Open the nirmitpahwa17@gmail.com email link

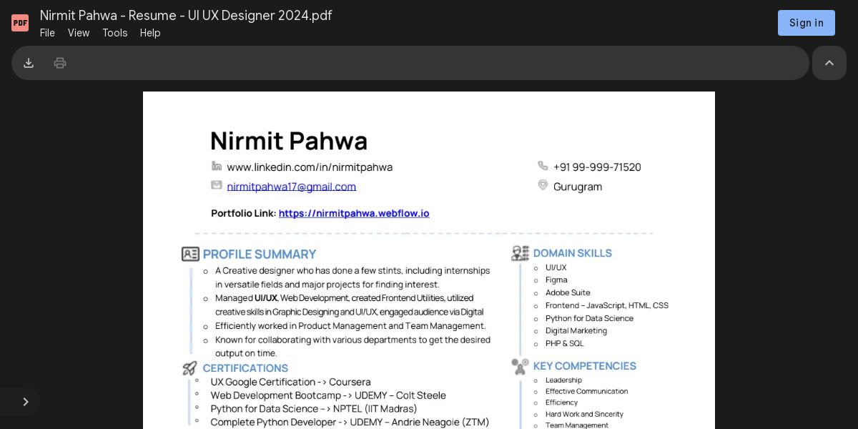point(292,187)
